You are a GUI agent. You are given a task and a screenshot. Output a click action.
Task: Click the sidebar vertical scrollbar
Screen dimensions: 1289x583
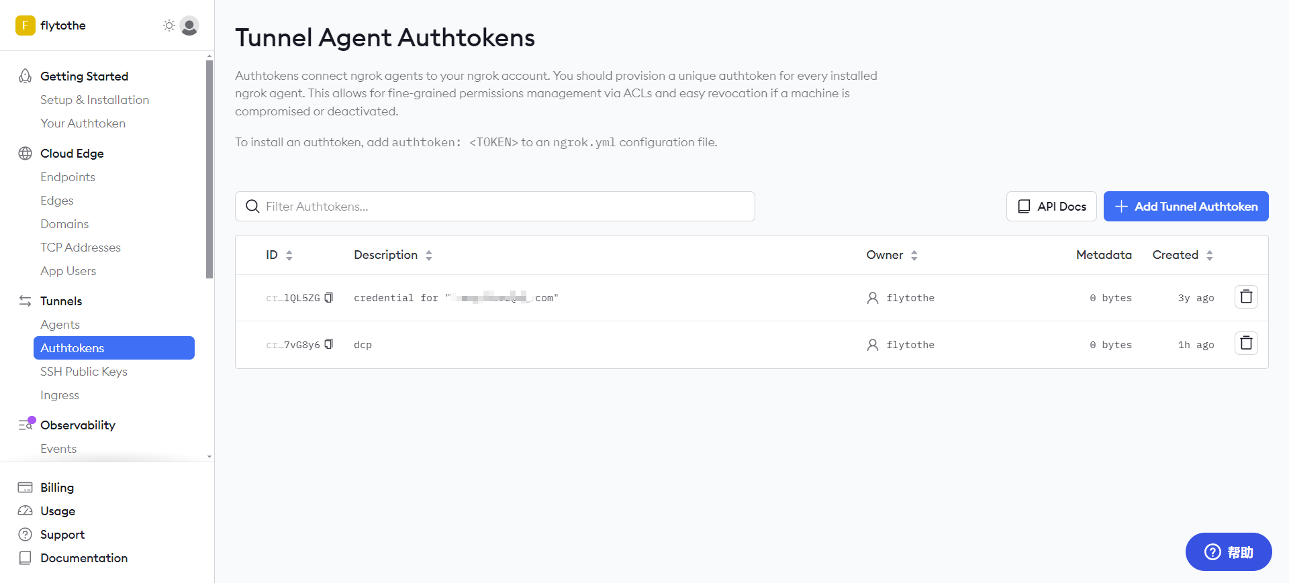point(209,169)
